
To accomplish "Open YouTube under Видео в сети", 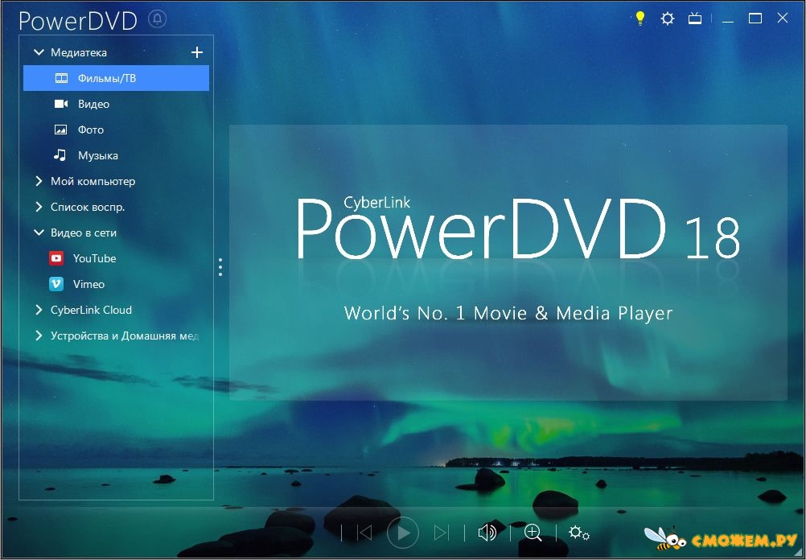I will point(116,258).
